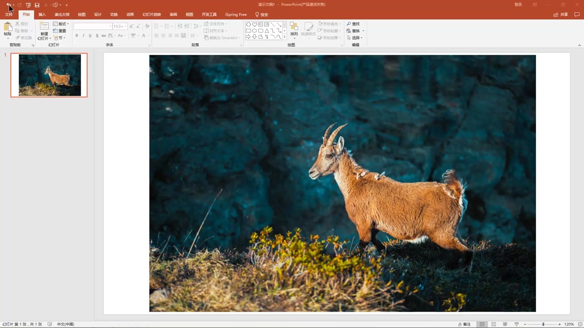Click 共享 share button
The width and height of the screenshot is (584, 328).
[x=561, y=15]
